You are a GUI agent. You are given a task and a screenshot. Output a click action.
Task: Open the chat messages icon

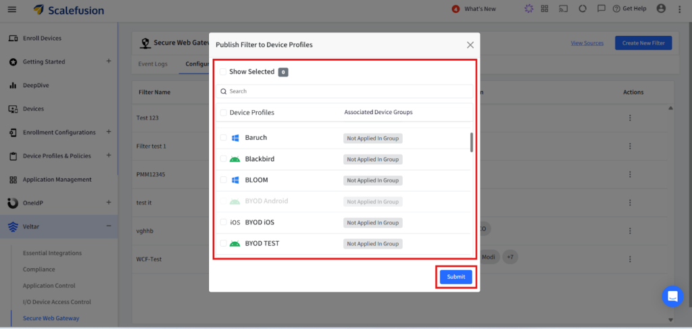601,9
